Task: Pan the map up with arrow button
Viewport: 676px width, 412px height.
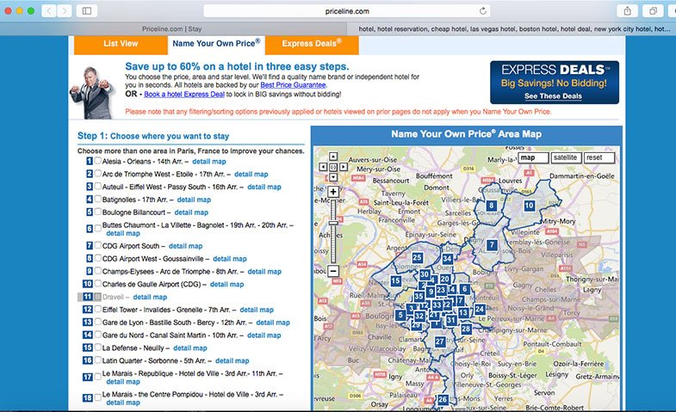Action: click(x=333, y=158)
